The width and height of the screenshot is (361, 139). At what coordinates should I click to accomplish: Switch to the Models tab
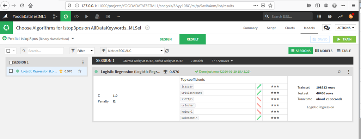[309, 28]
